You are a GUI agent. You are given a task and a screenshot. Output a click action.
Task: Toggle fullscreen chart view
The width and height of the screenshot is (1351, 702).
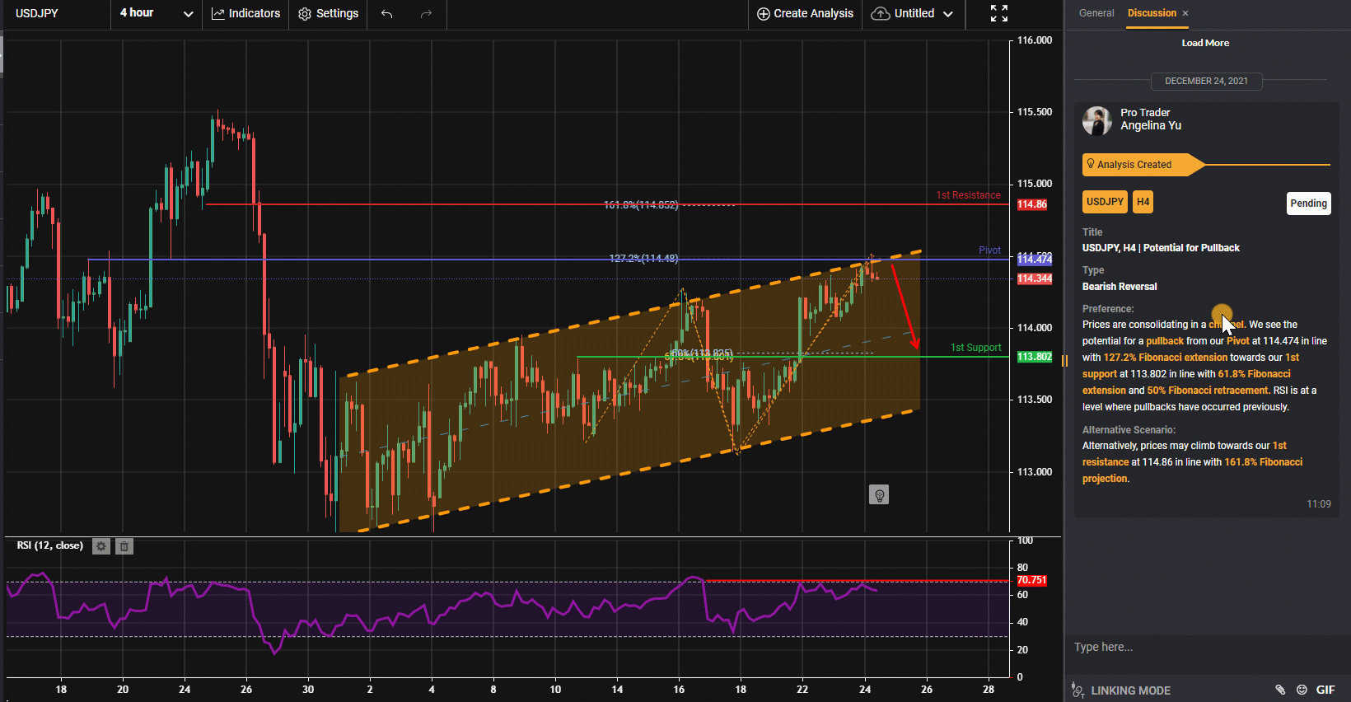pos(998,13)
